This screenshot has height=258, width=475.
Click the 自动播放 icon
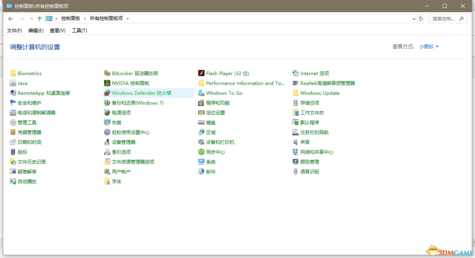click(x=13, y=181)
